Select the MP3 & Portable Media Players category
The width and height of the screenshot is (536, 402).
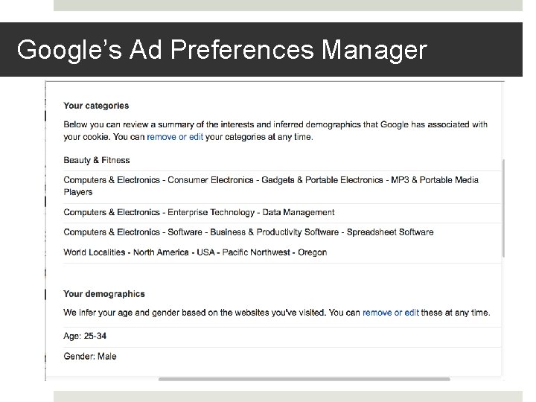[271, 185]
